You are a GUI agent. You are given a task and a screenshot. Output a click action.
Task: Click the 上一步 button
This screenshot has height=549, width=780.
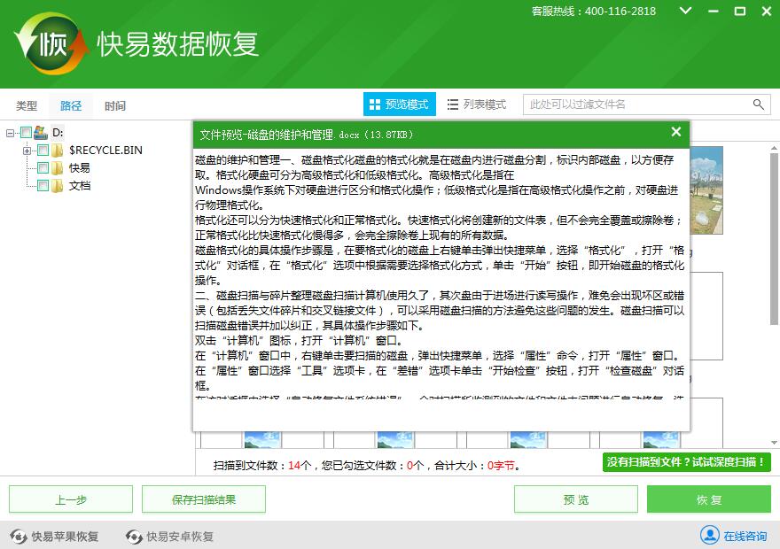pos(71,499)
